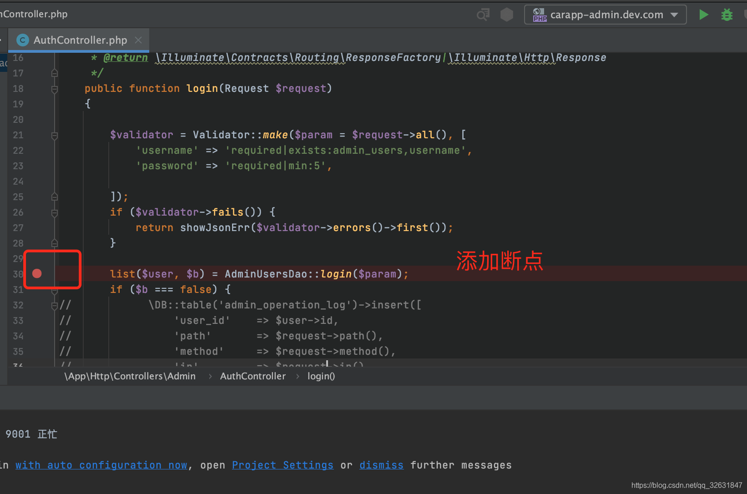Close the AuthController.php tab

click(138, 40)
